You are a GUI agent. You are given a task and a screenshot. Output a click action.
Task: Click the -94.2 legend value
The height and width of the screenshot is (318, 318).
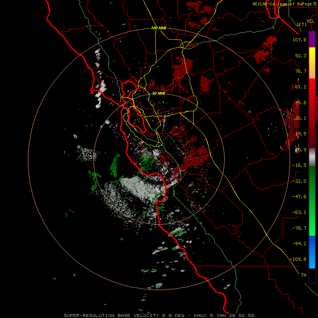[x=299, y=244]
